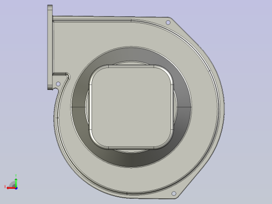Select the mounting hole near outlet flange

(58, 84)
